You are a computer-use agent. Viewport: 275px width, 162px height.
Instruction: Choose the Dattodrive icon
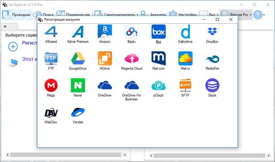click(185, 32)
